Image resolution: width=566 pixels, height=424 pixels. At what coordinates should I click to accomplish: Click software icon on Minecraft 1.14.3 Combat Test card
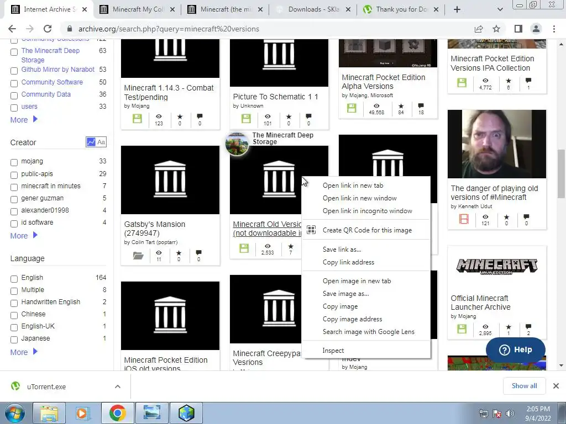[137, 119]
